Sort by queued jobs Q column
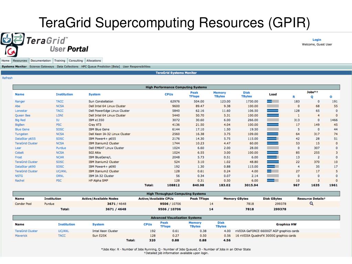 [x=312, y=97]
